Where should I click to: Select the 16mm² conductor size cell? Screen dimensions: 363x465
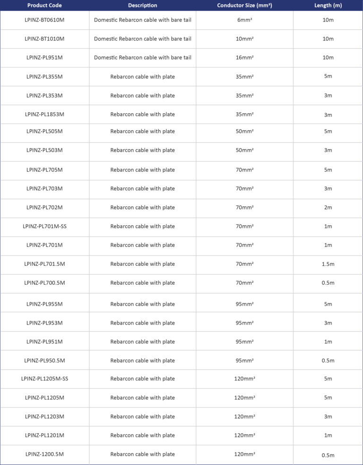click(x=244, y=58)
